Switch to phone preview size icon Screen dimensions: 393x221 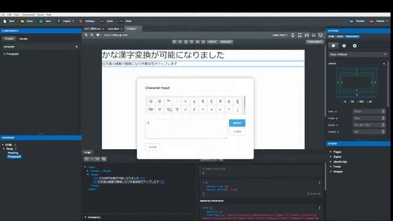(x=293, y=35)
